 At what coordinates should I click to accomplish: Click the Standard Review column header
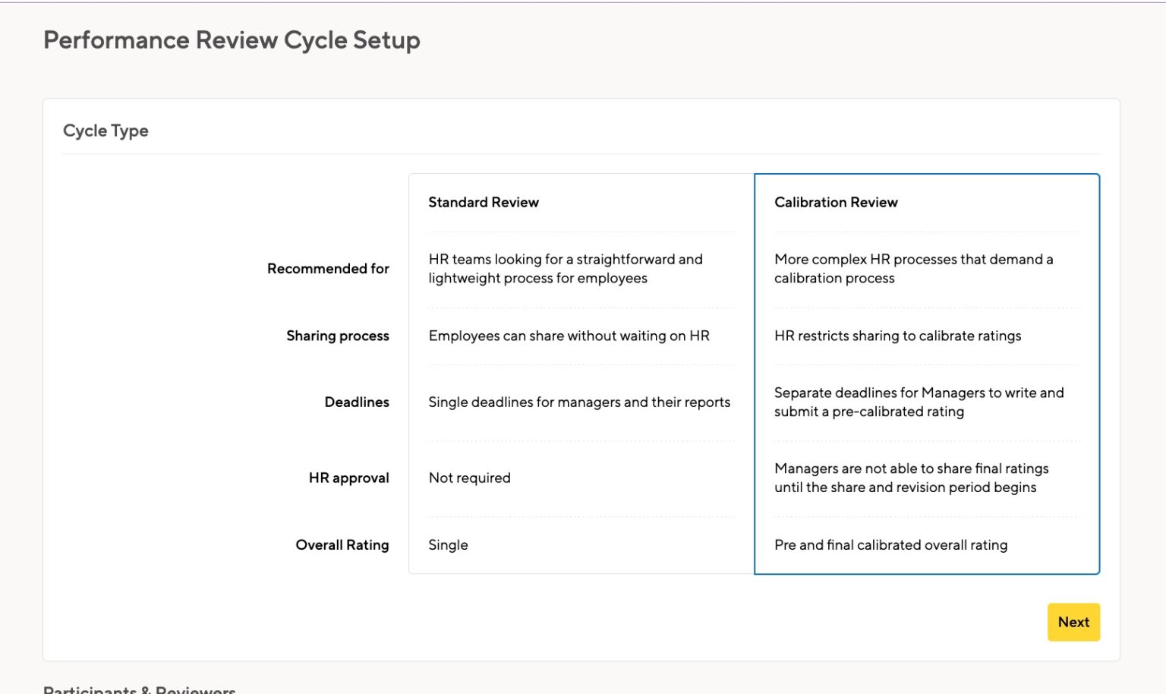pyautogui.click(x=484, y=202)
